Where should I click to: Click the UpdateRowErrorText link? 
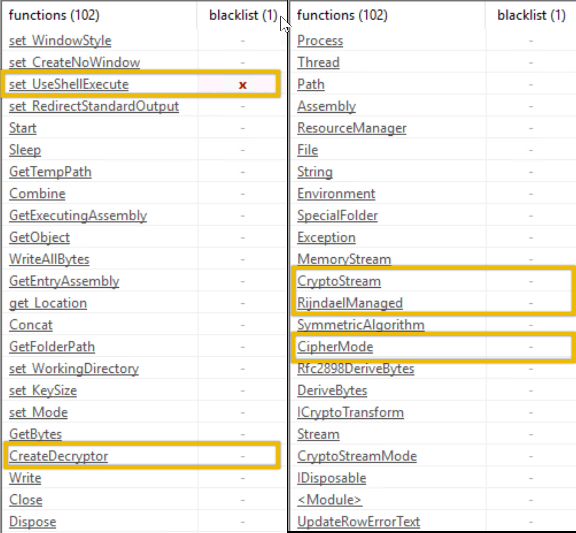pos(358,521)
